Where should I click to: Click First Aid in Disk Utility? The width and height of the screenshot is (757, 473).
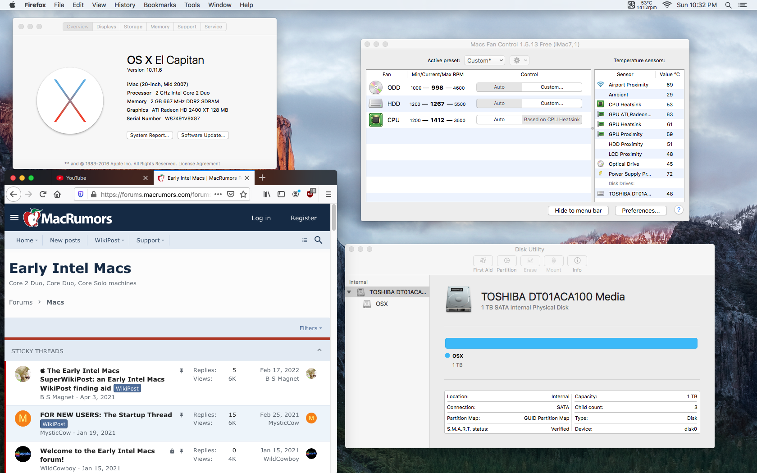click(x=483, y=264)
